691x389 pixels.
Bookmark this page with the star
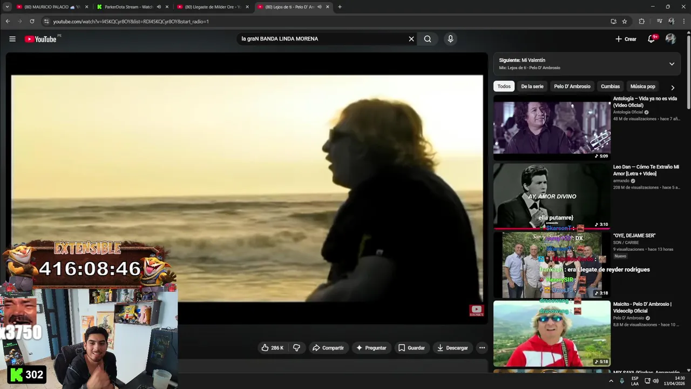pos(625,22)
